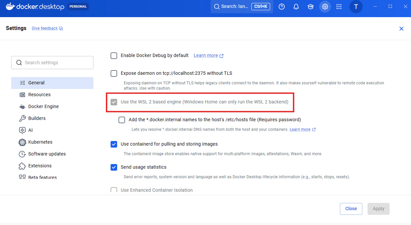Minimize the Docker Desktop window
411x225 pixels.
click(x=375, y=6)
